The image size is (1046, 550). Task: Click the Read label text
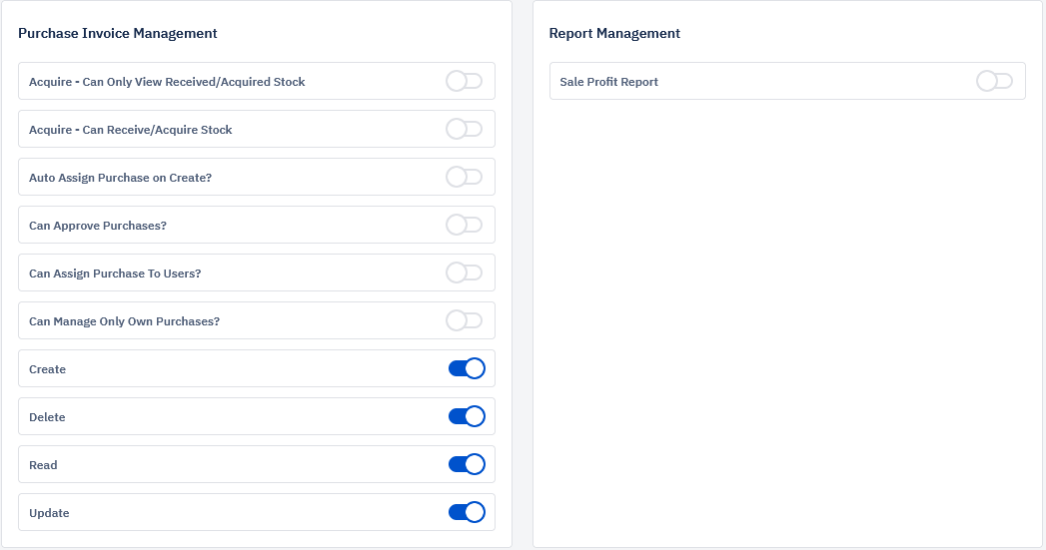pos(43,465)
